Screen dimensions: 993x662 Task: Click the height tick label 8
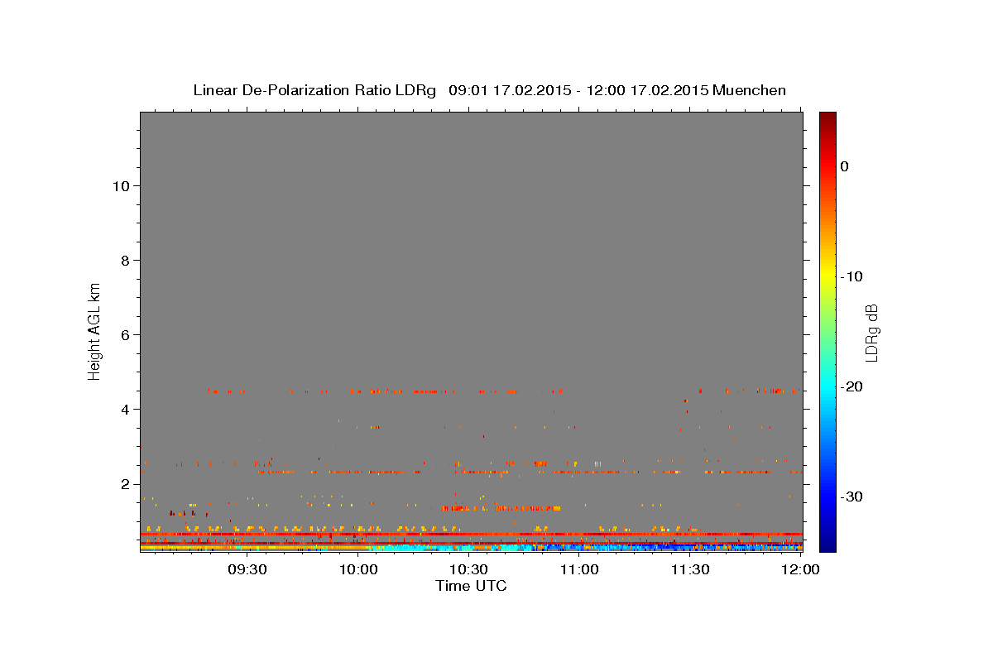tap(125, 261)
